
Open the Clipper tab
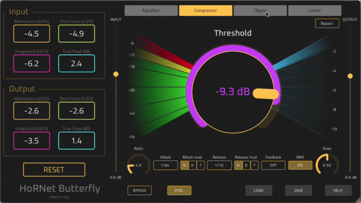(260, 10)
